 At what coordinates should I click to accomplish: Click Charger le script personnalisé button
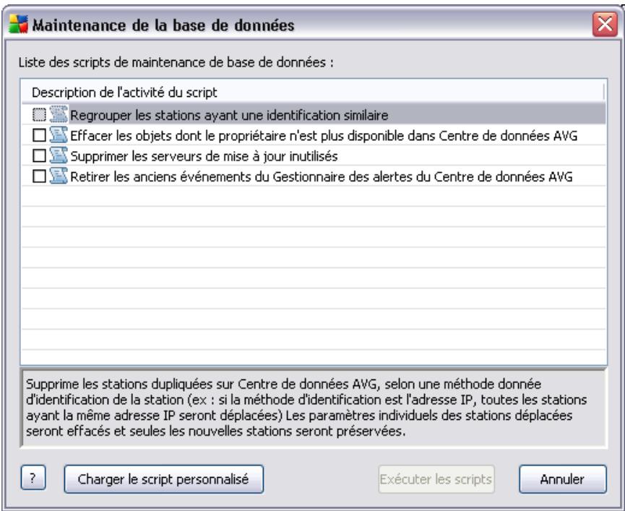pyautogui.click(x=163, y=479)
